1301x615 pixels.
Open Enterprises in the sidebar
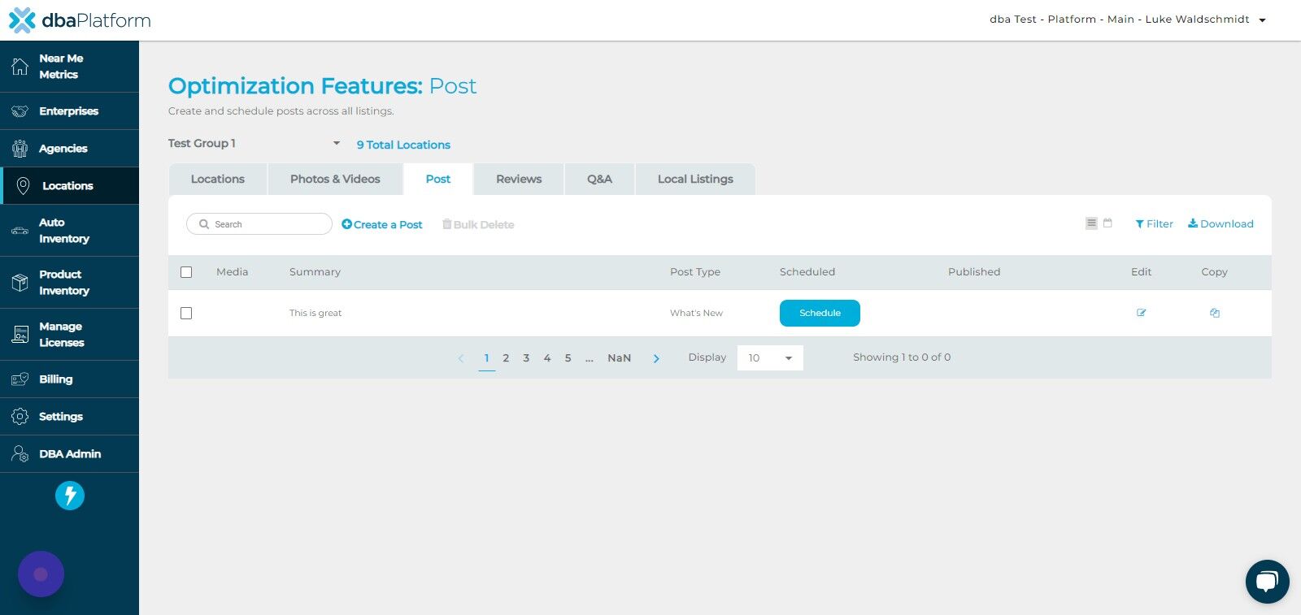tap(69, 111)
